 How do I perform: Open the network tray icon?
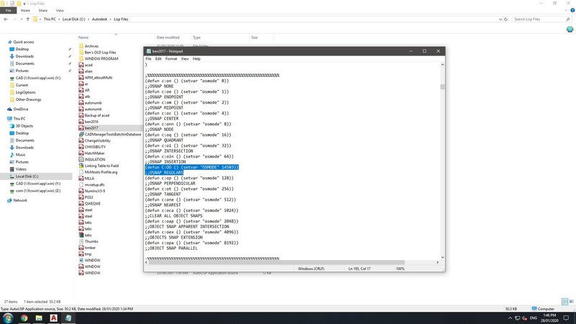(x=518, y=318)
